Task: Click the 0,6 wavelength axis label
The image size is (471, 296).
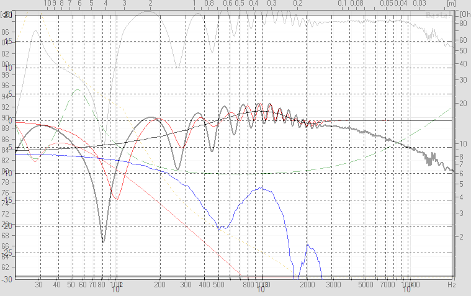Action: click(228, 3)
